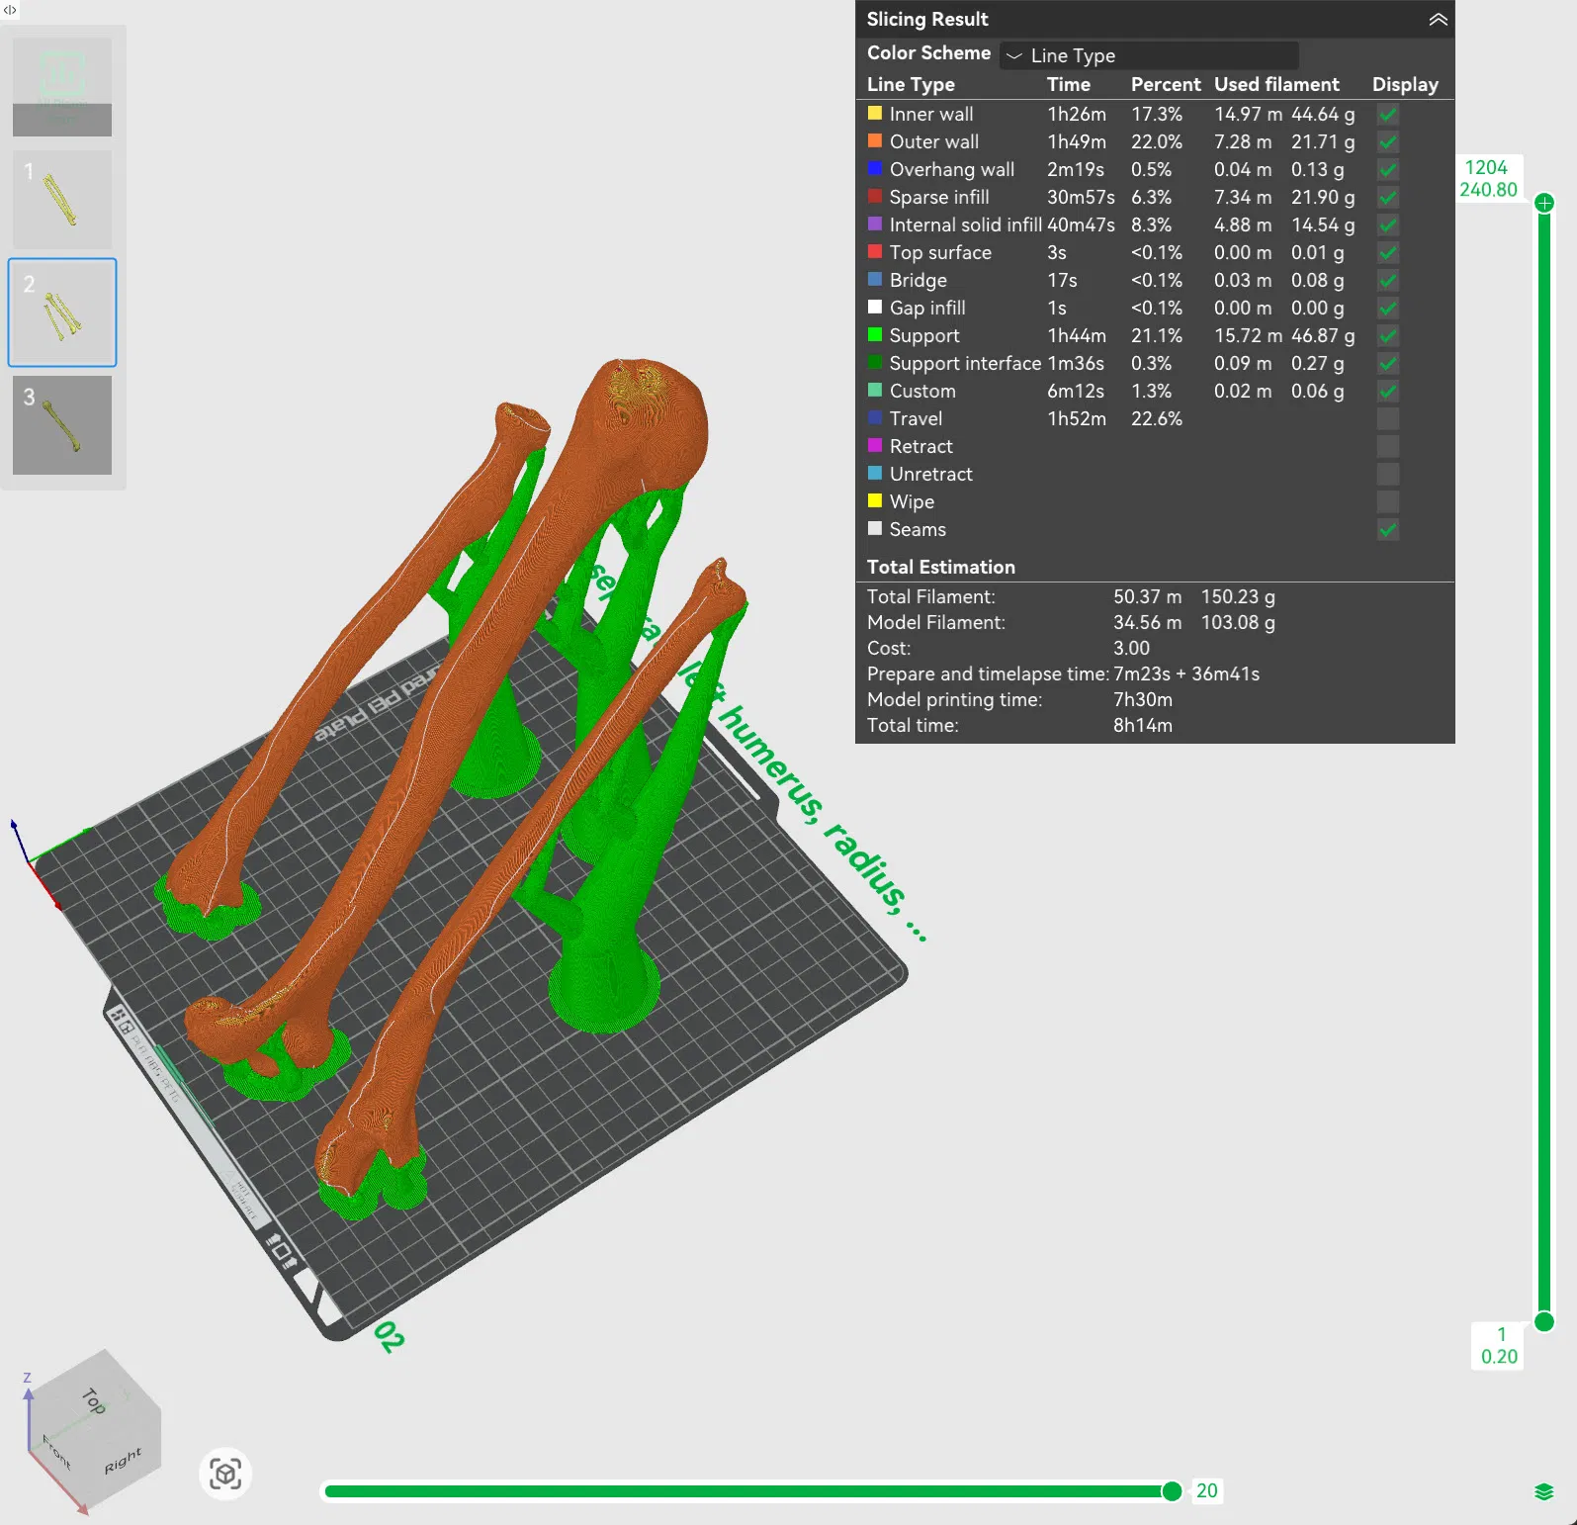Viewport: 1577px width, 1525px height.
Task: Click the top handle of the vertical layer slider
Action: click(1544, 204)
